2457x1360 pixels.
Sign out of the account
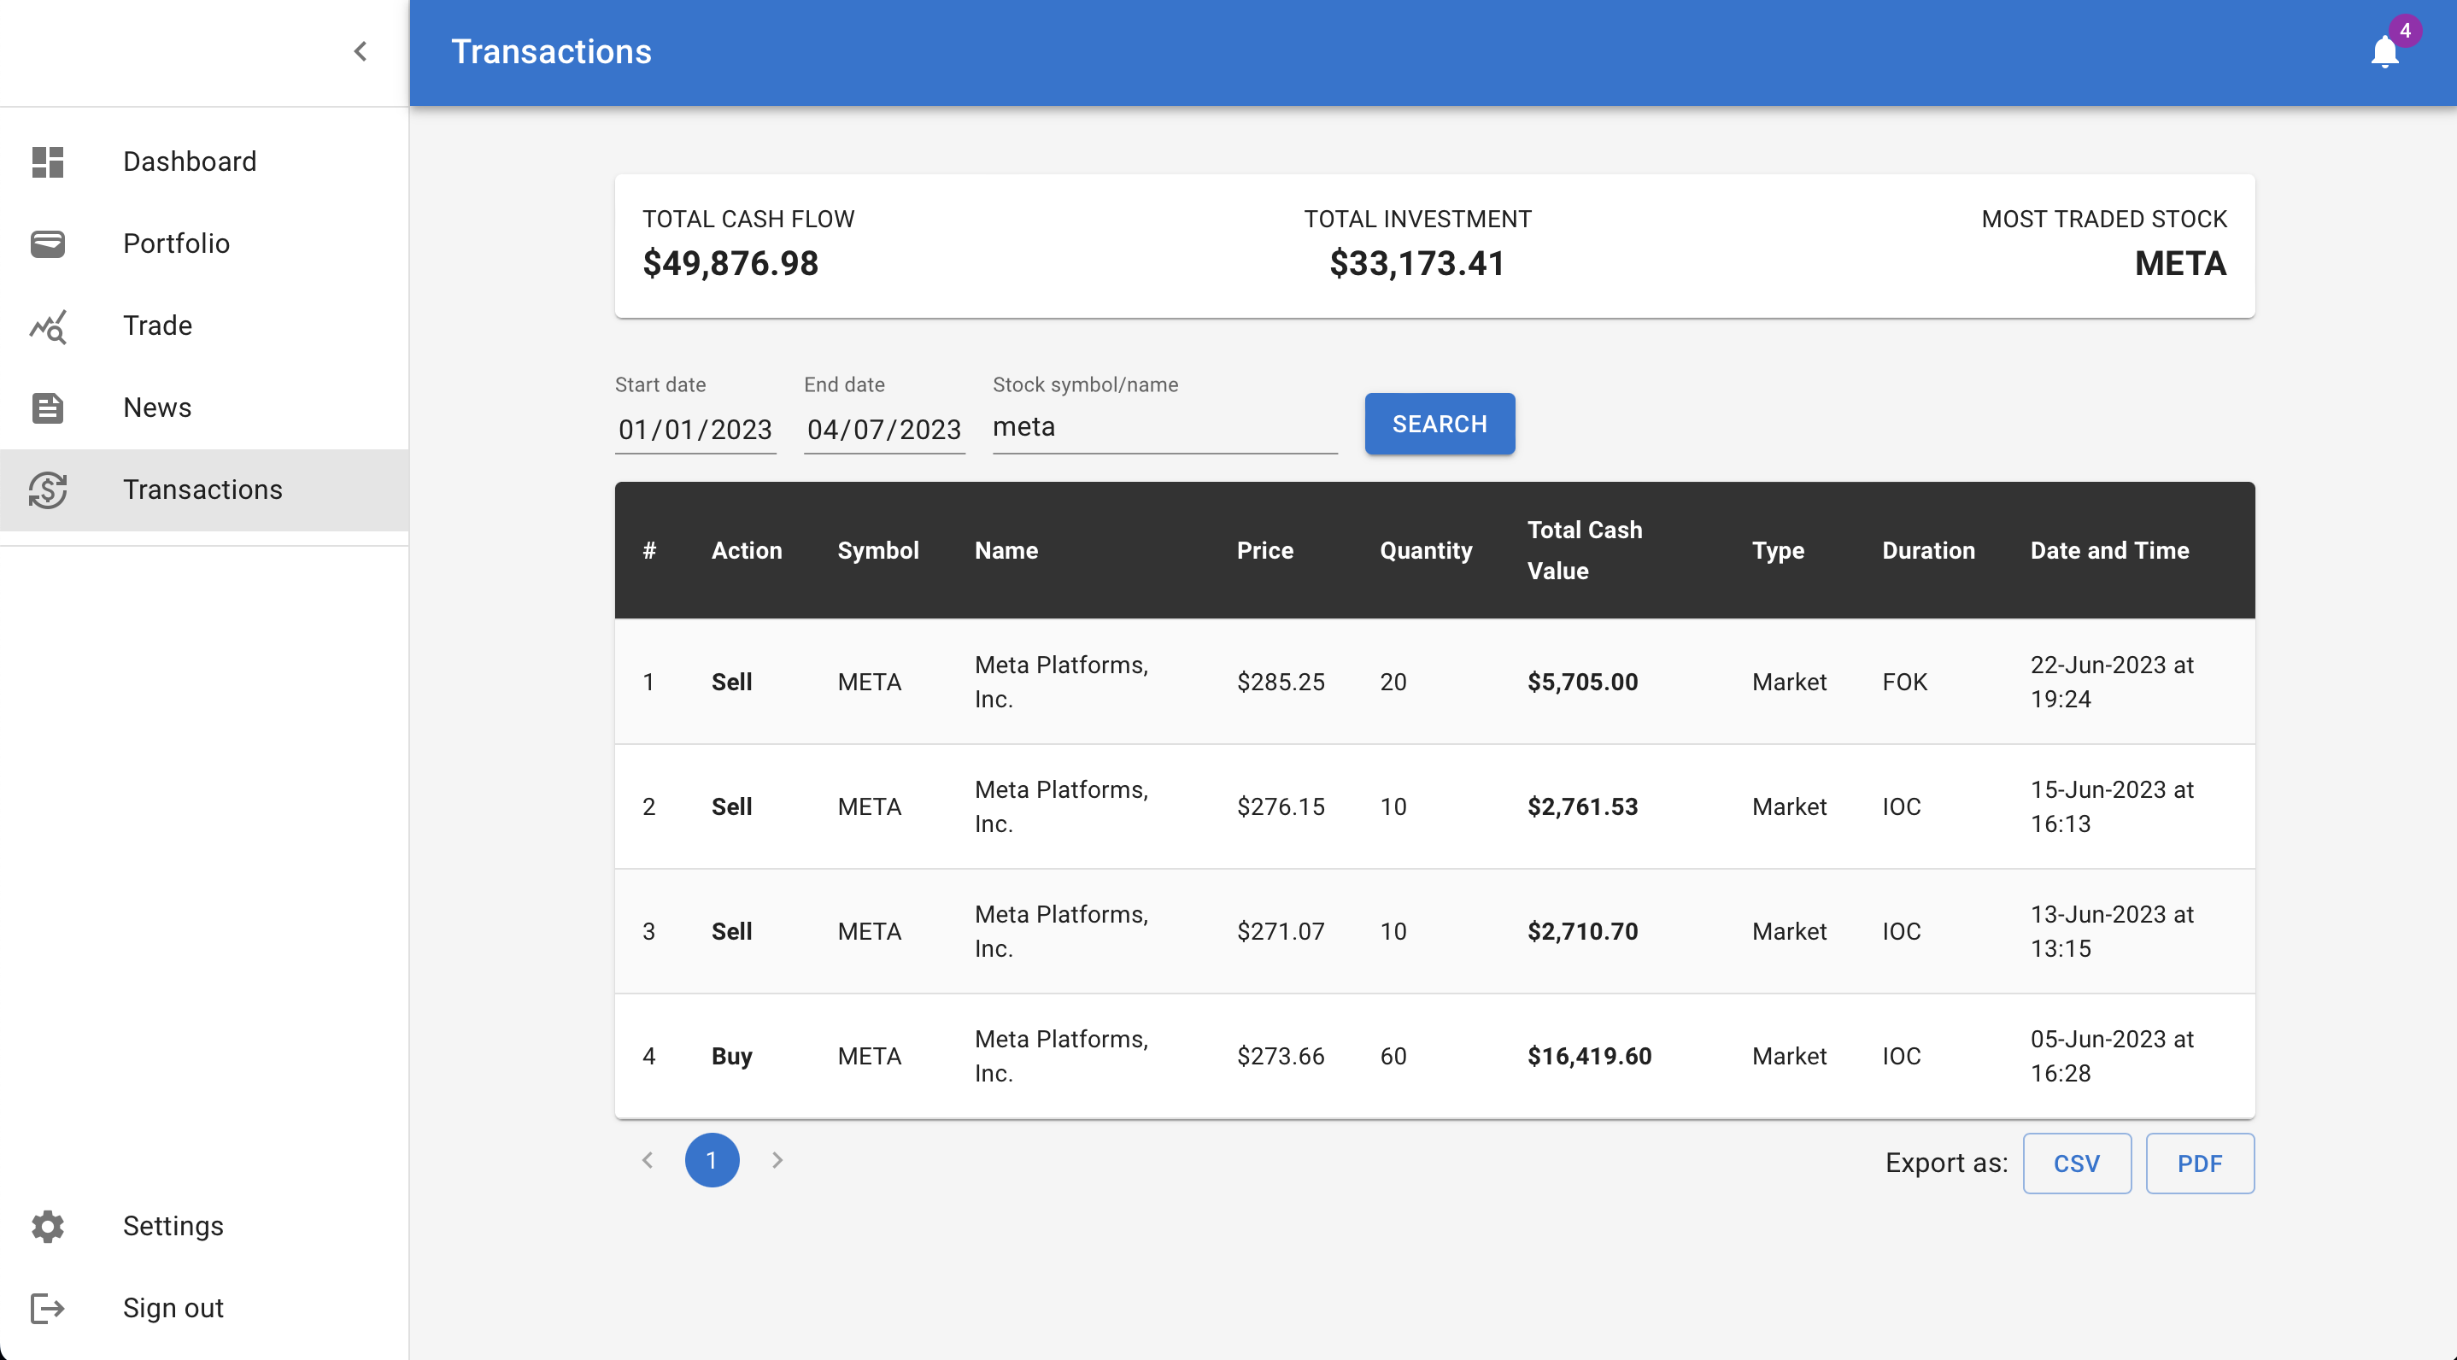point(204,1308)
